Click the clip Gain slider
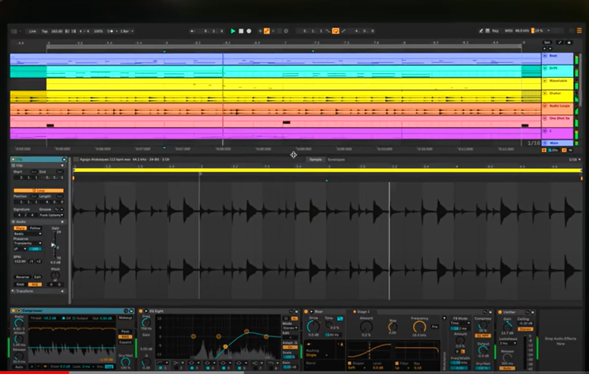 click(x=55, y=246)
